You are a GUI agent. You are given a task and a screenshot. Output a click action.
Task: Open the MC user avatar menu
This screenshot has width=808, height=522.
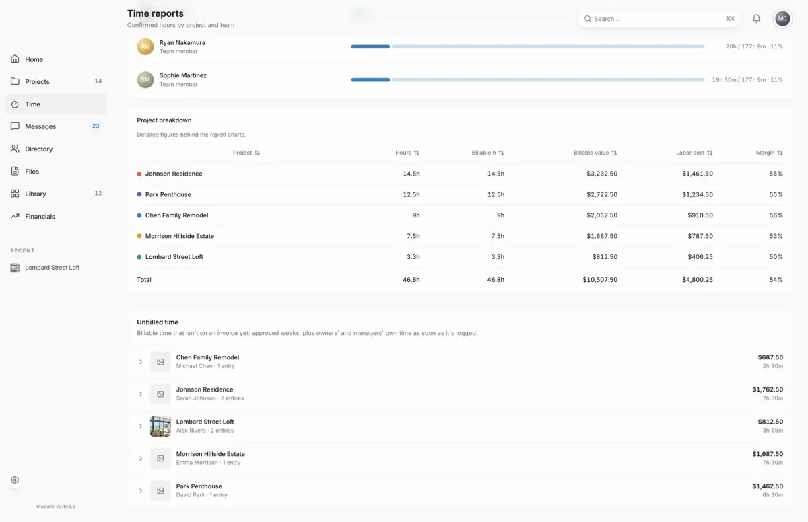pos(782,19)
